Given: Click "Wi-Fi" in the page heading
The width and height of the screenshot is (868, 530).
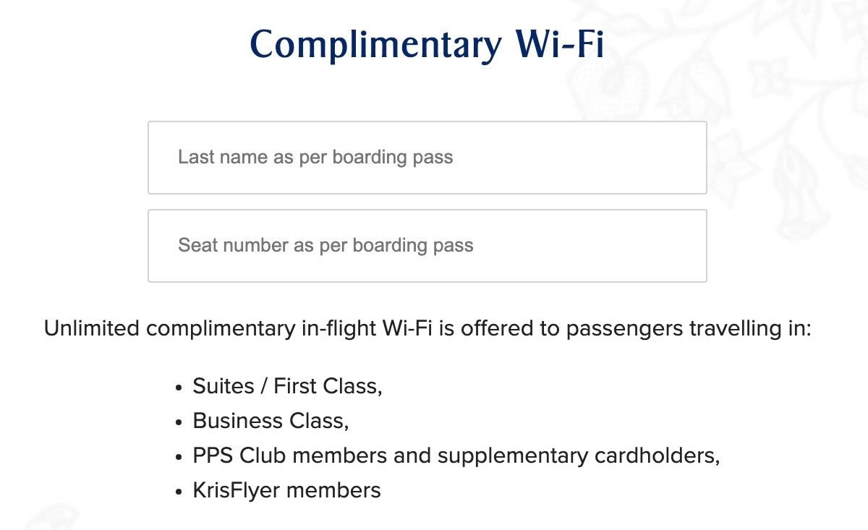Looking at the screenshot, I should point(559,45).
